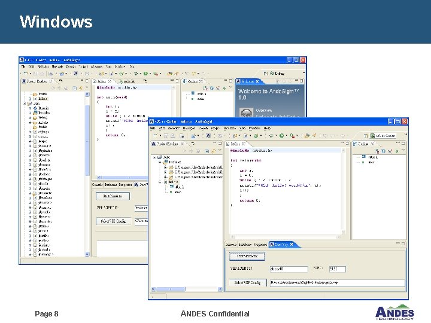The height and width of the screenshot is (323, 431).
Task: Click the Debug bug icon in front window toolbar
Action: tap(271, 136)
